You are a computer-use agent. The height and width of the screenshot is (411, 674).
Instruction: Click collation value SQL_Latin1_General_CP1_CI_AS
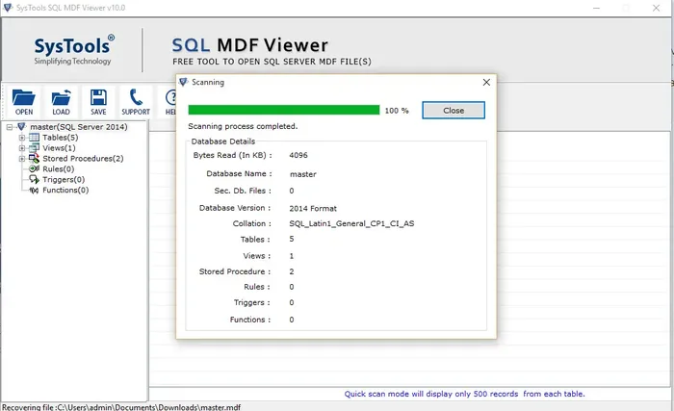pos(351,223)
